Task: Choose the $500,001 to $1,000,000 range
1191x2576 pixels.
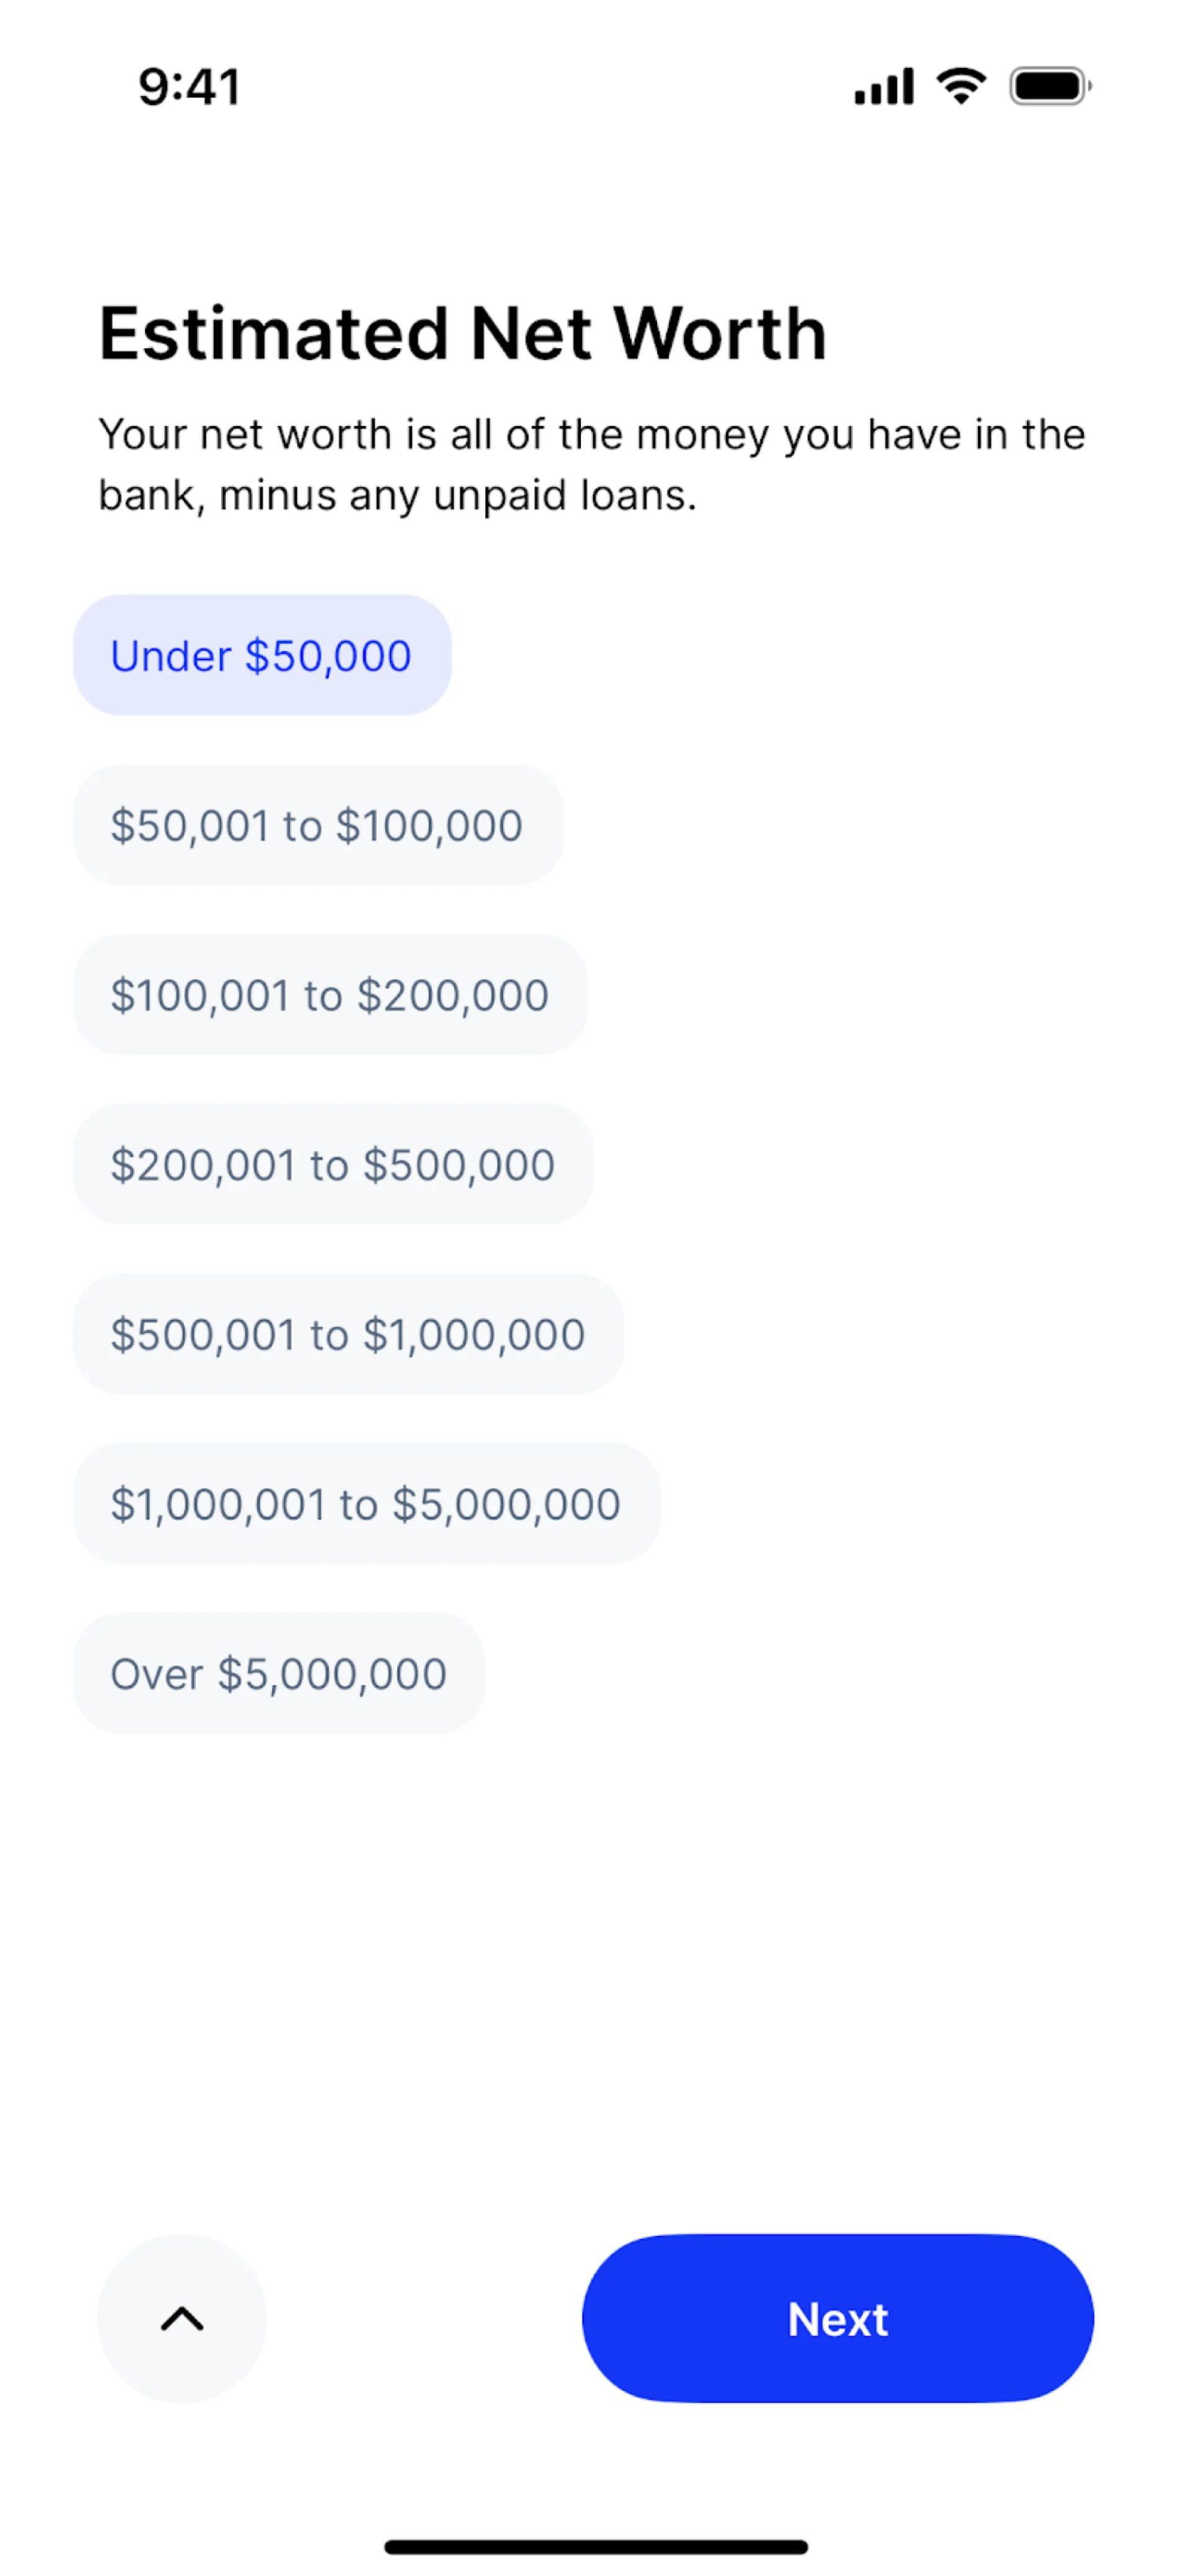Action: tap(348, 1334)
